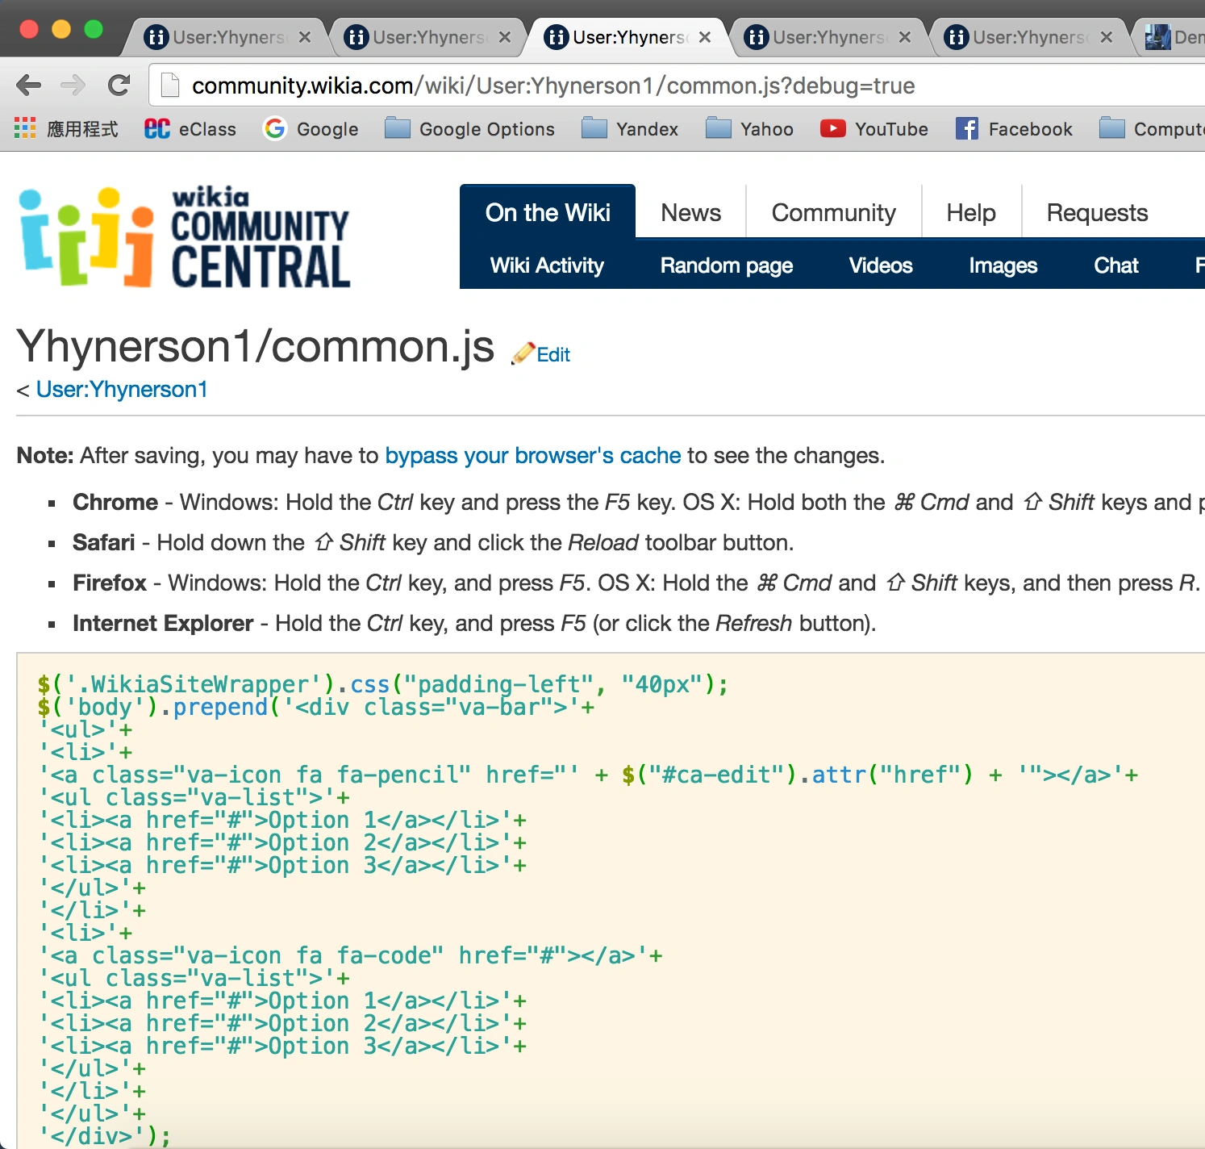Viewport: 1205px width, 1149px height.
Task: Close the first User:Yhynerson browser tab
Action: click(x=305, y=37)
